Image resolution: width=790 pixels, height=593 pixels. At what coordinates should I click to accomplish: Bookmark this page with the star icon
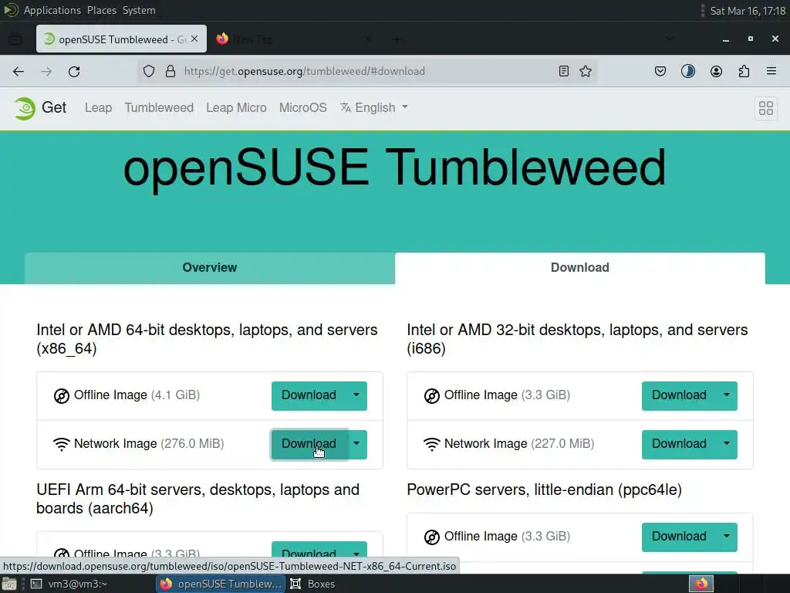pyautogui.click(x=586, y=71)
